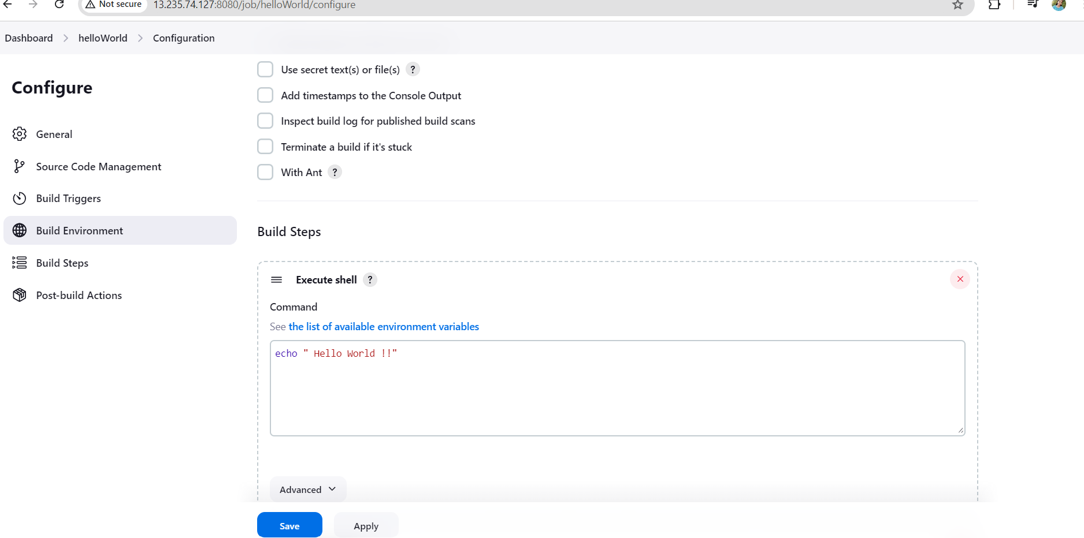1084x538 pixels.
Task: Open help for With Ant option
Action: (x=335, y=172)
